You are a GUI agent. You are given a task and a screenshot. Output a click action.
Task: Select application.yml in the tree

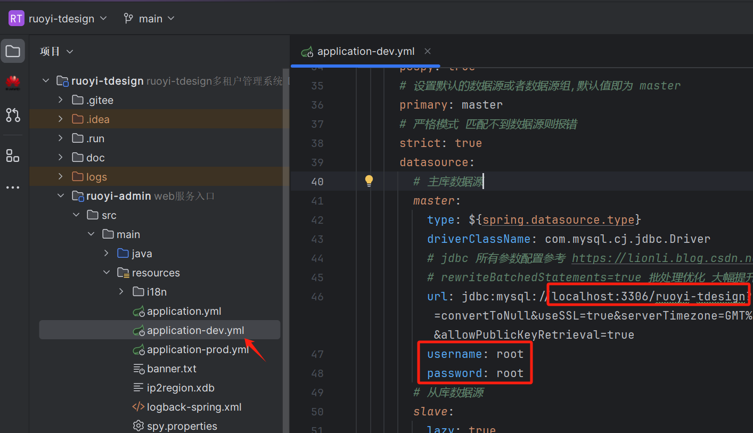pyautogui.click(x=184, y=311)
